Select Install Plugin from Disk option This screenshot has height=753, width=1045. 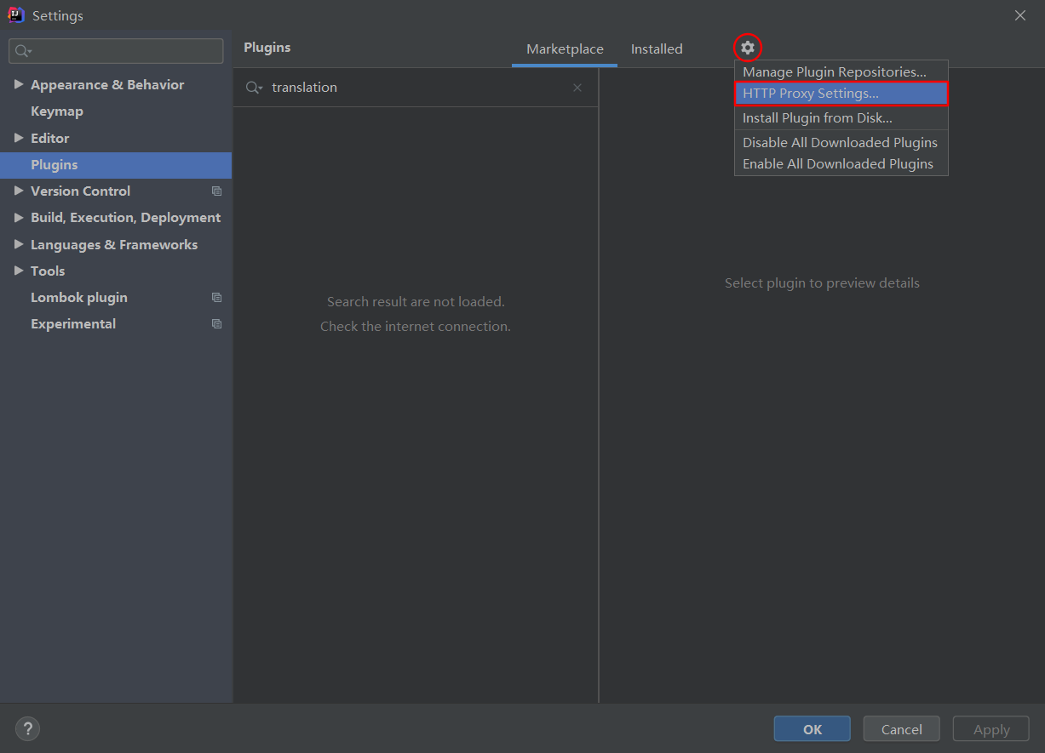817,118
